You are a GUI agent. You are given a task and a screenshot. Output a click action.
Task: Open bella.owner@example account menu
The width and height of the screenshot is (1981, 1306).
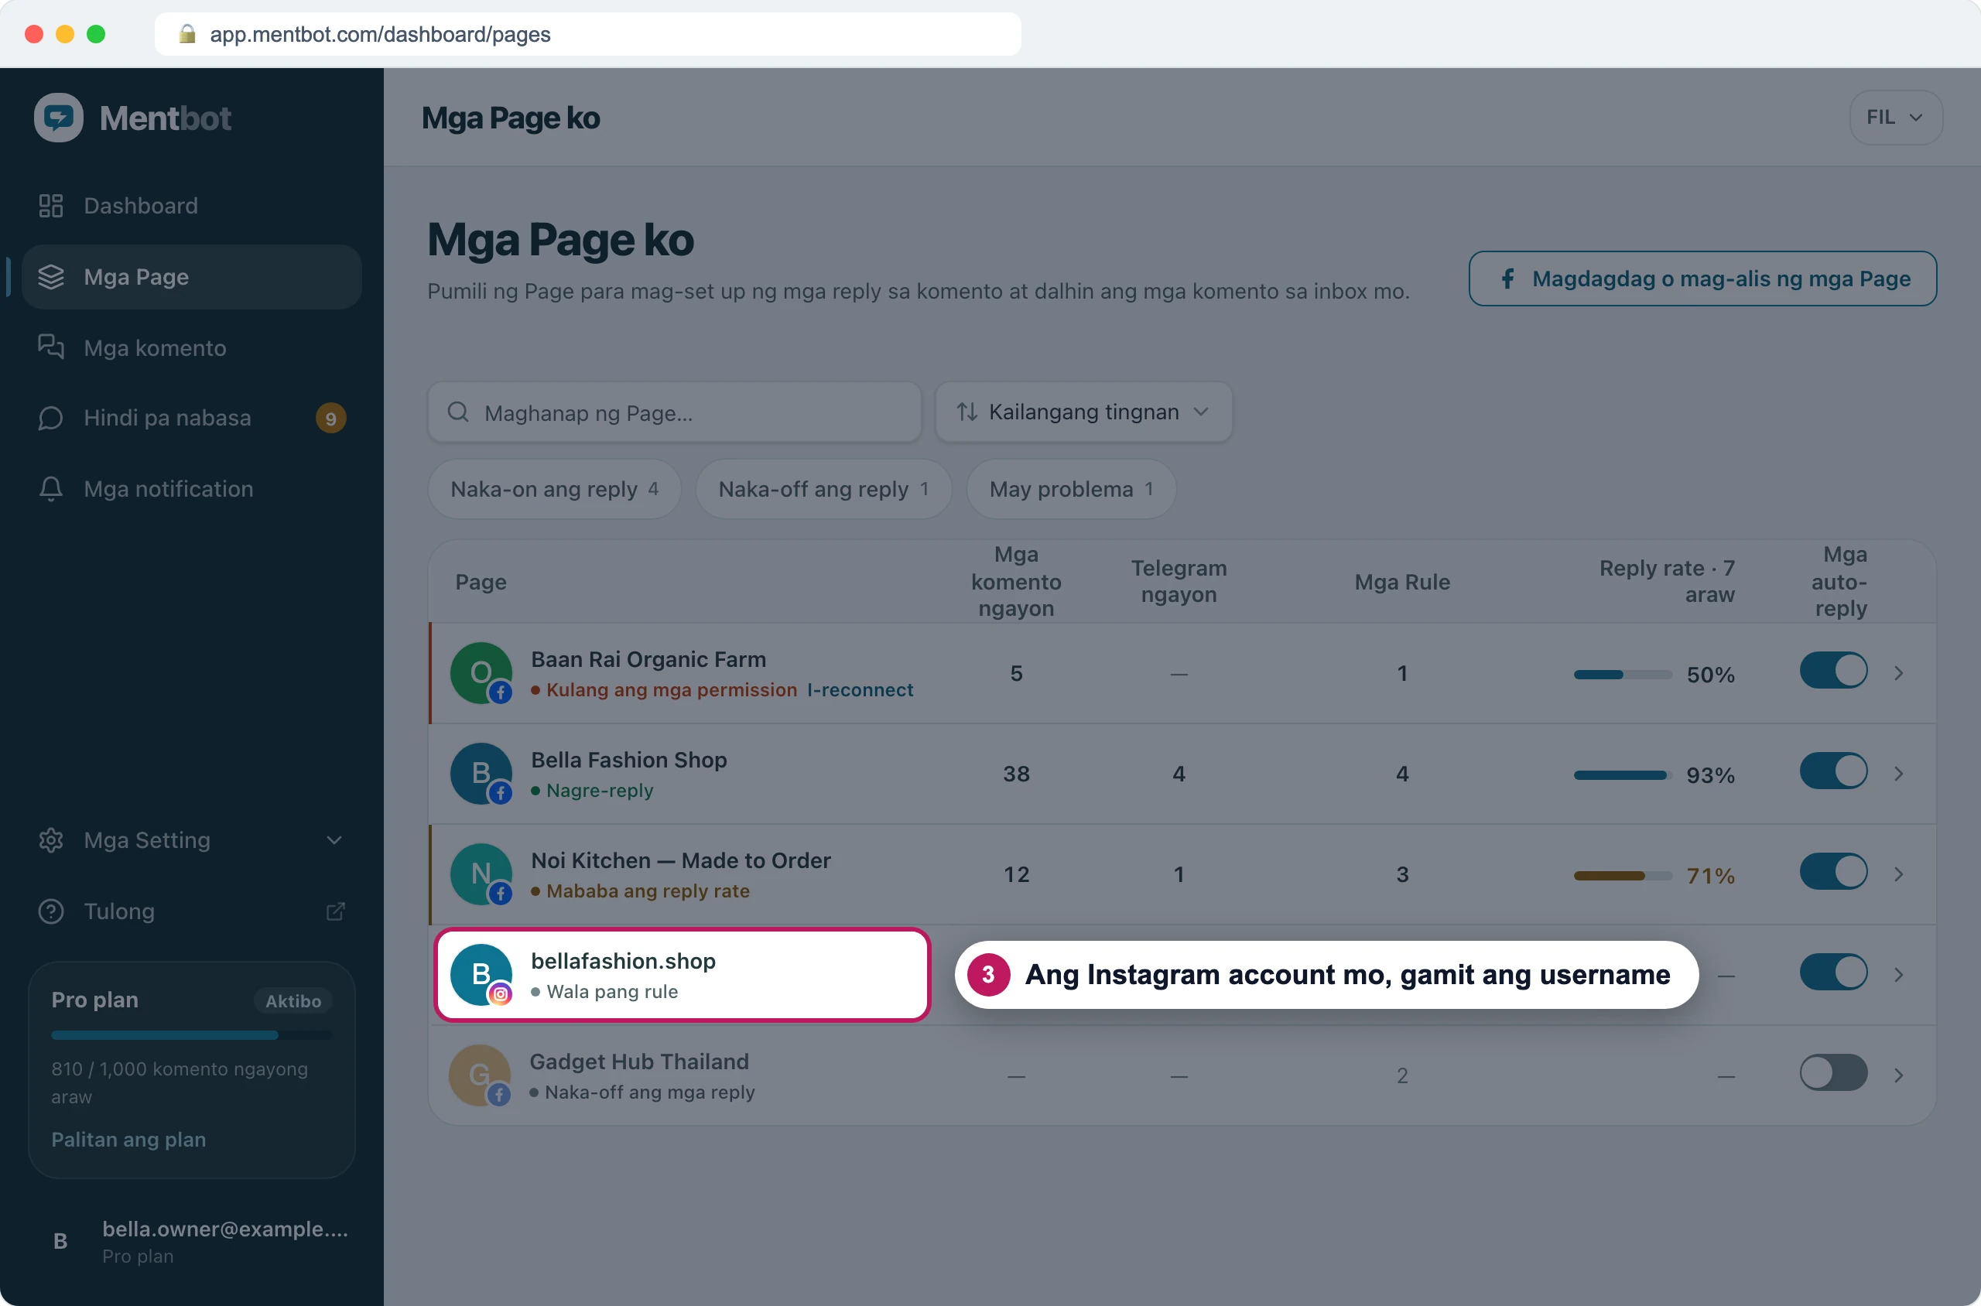(x=192, y=1241)
